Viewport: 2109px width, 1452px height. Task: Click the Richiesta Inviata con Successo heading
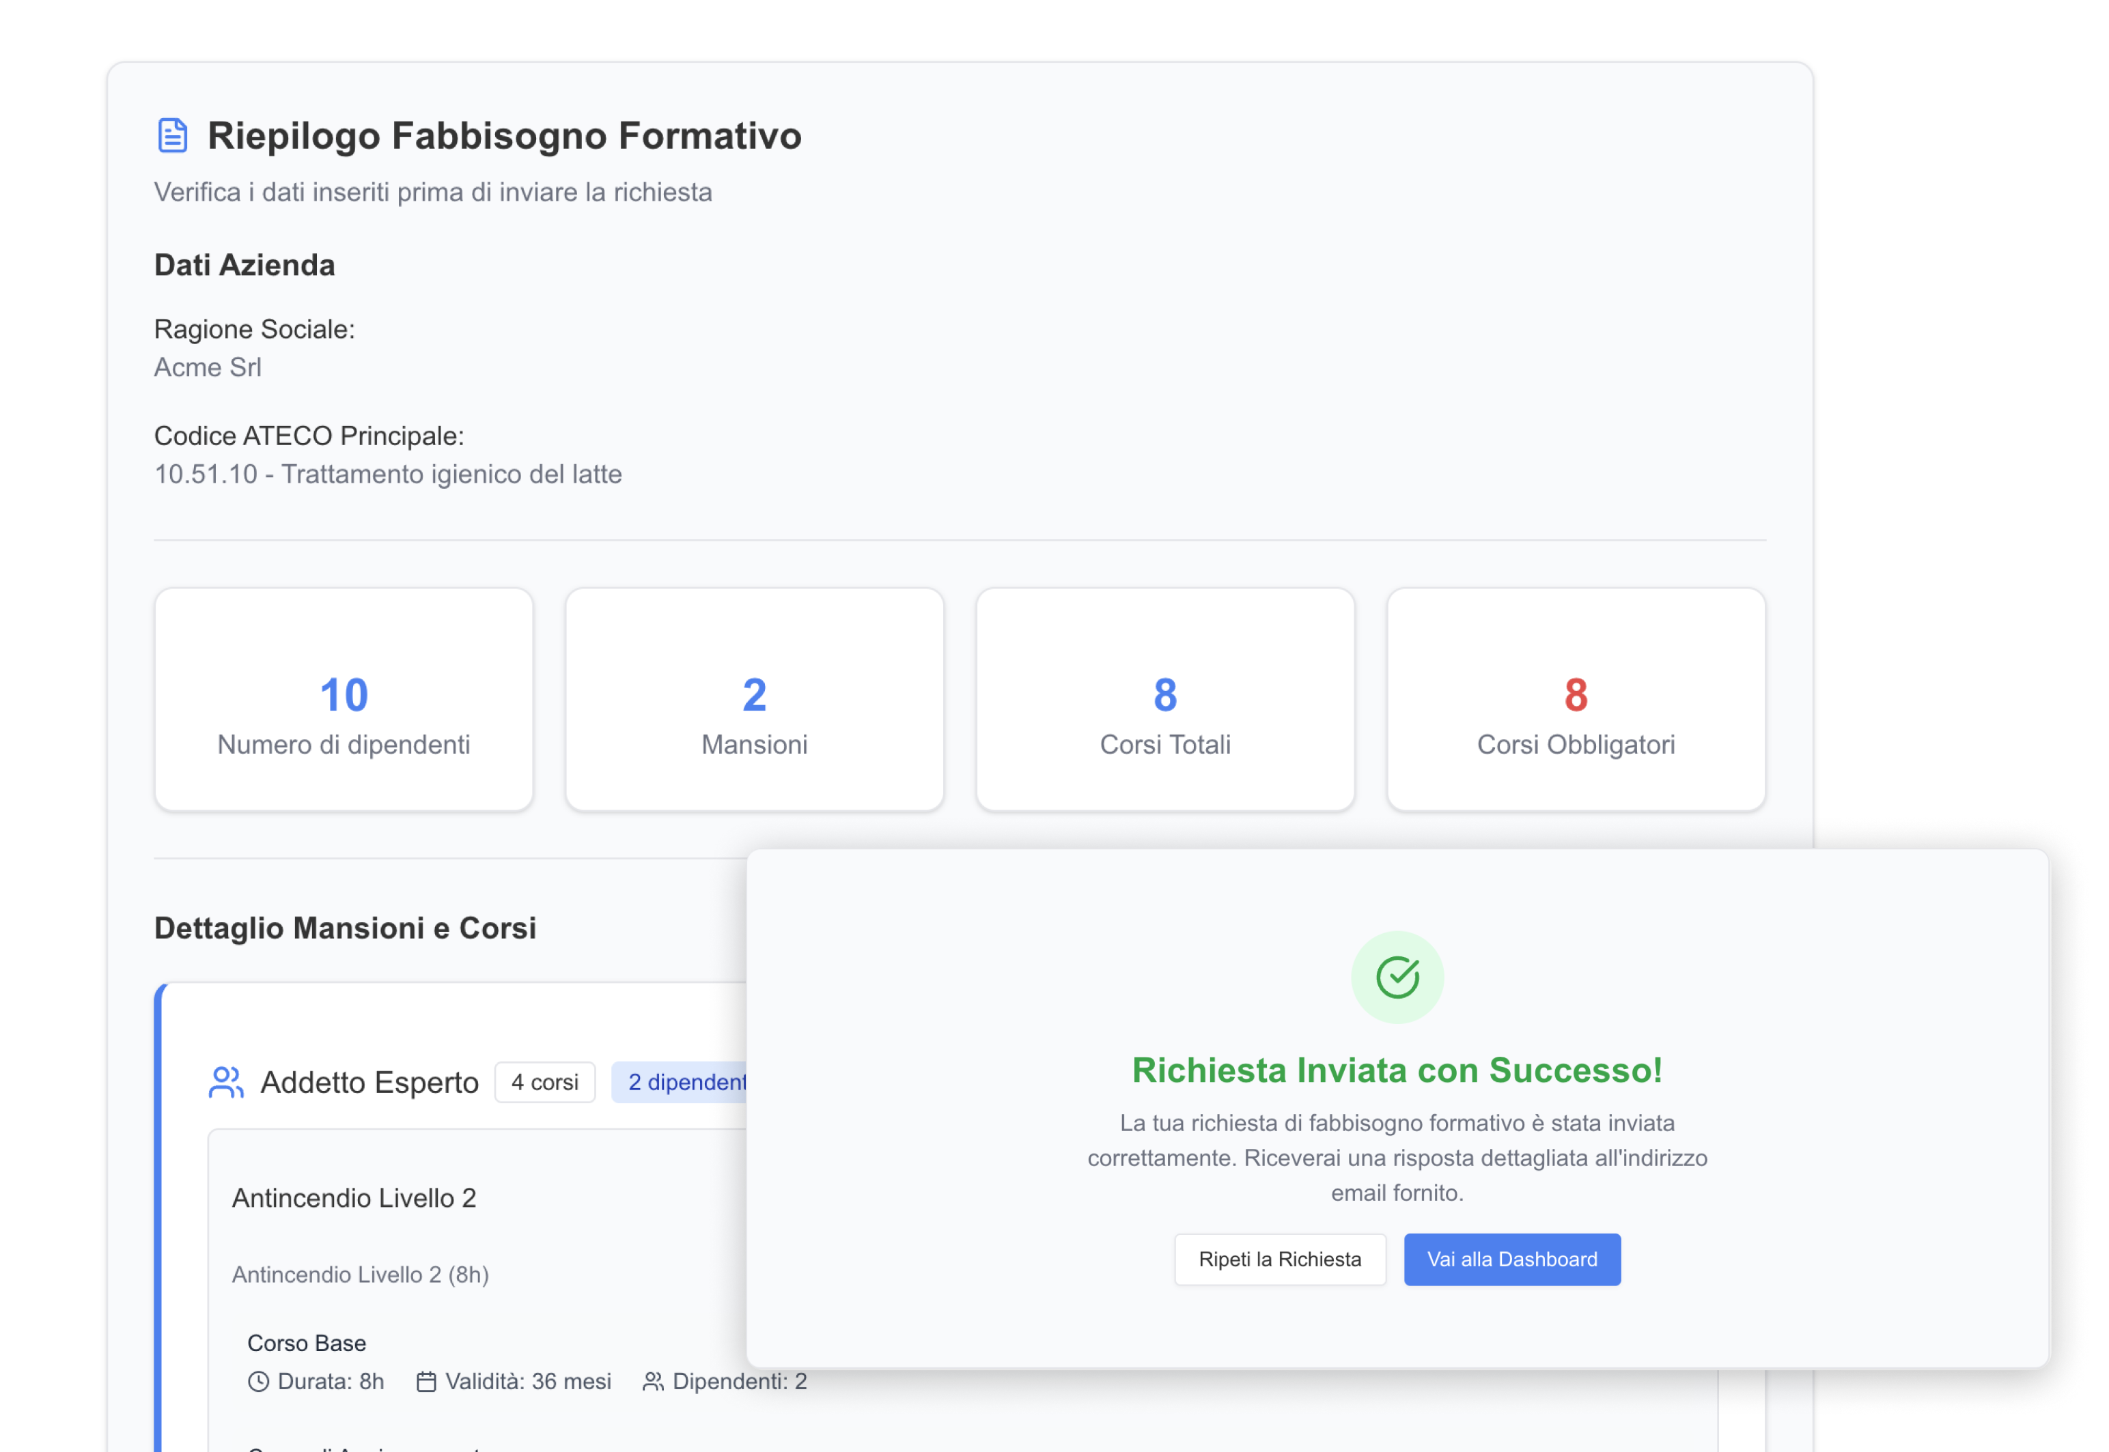pyautogui.click(x=1396, y=1070)
